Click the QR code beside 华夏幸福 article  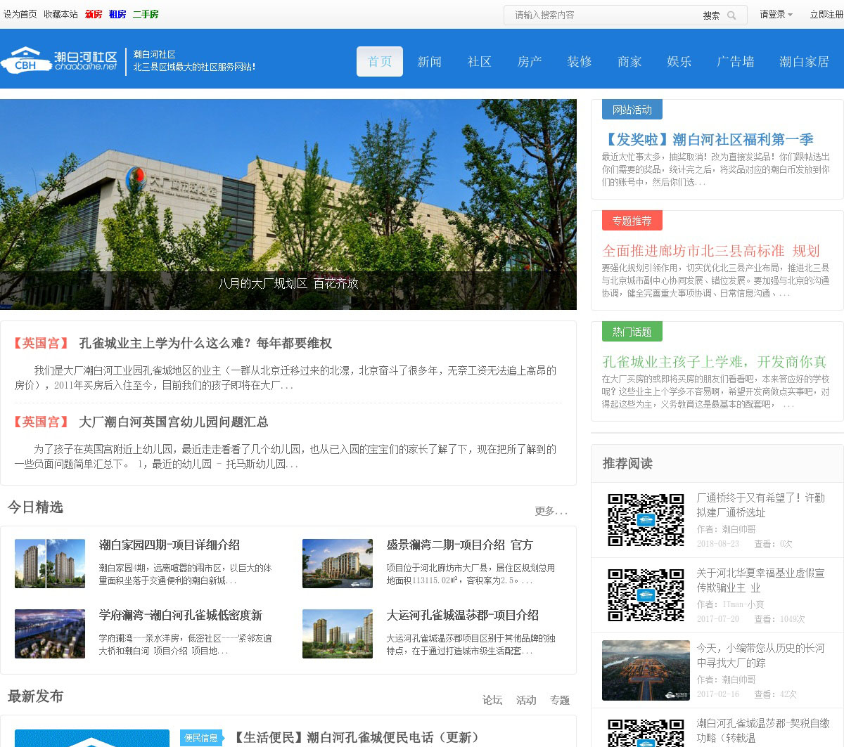pos(646,595)
